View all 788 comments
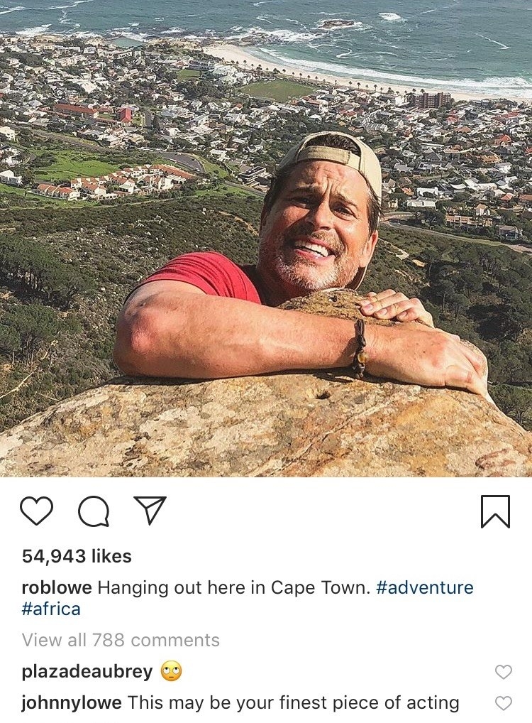The height and width of the screenshot is (723, 532). click(x=121, y=640)
